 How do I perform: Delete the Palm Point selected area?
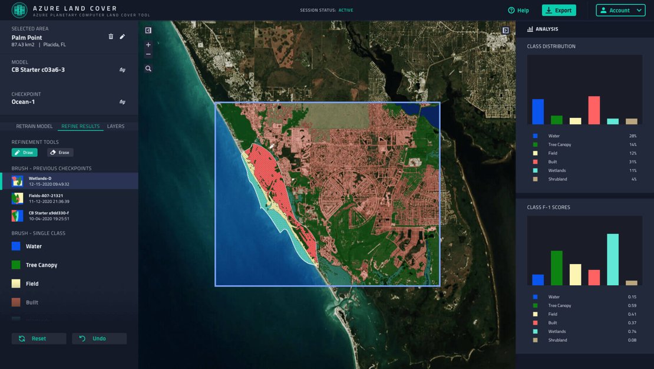(x=111, y=37)
